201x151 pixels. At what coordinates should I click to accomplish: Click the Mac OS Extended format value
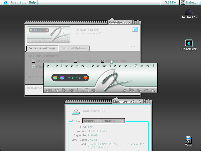(97, 131)
